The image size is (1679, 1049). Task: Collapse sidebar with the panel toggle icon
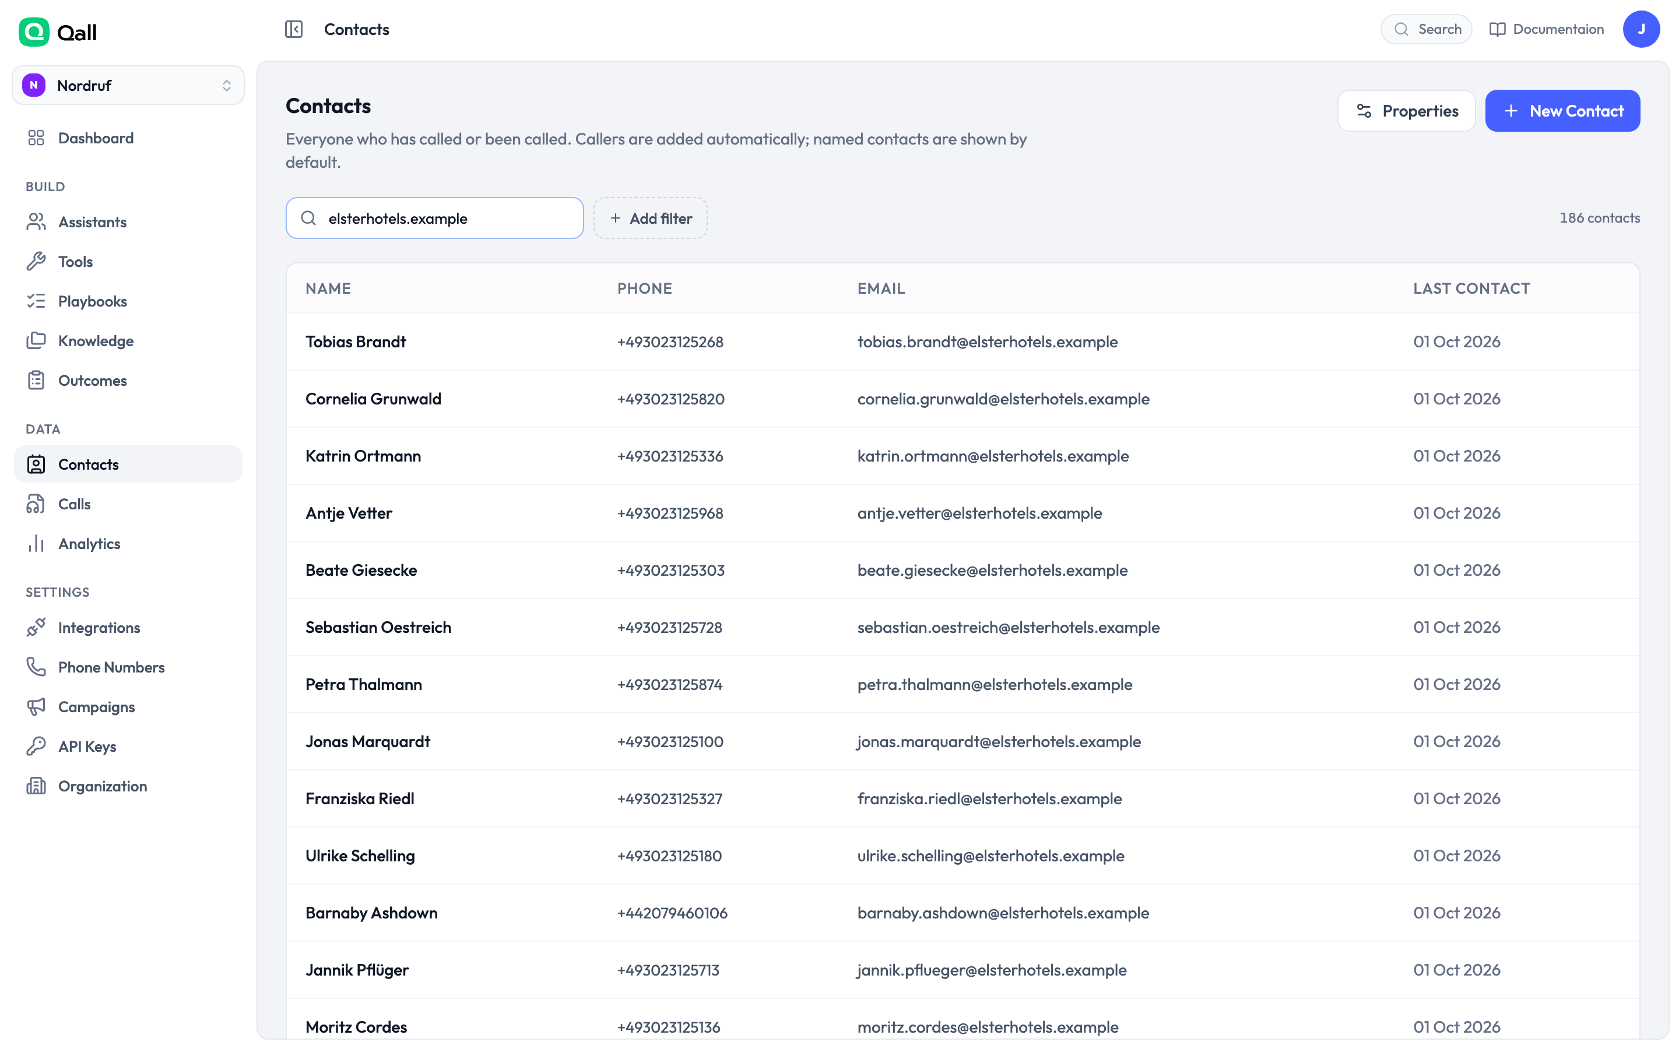coord(293,29)
